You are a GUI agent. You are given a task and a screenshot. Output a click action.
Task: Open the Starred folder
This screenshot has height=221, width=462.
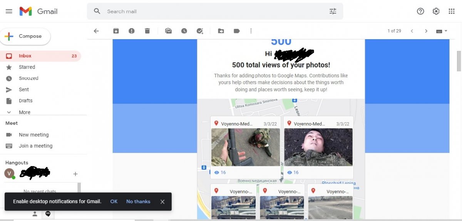pyautogui.click(x=27, y=67)
